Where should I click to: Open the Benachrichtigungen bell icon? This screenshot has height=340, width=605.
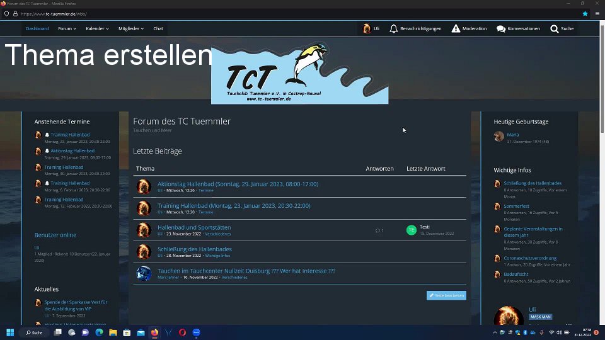pyautogui.click(x=393, y=28)
